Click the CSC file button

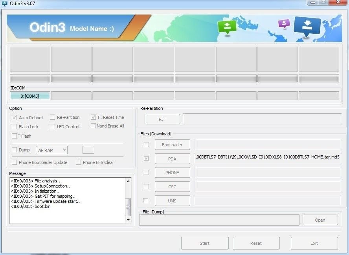click(172, 187)
